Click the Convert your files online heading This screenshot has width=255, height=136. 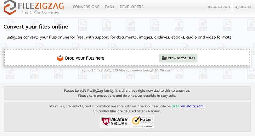[36, 27]
